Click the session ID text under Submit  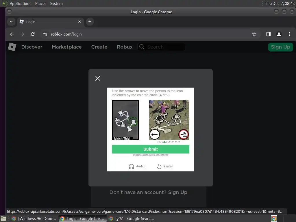150,155
